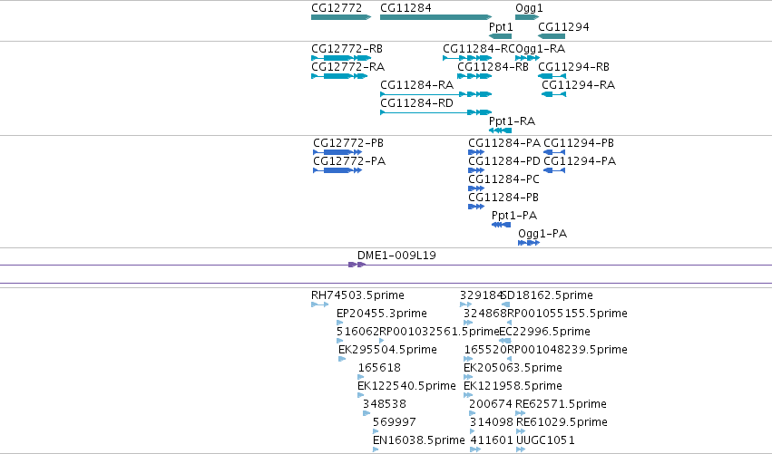Click EST EK205063.5prime
This screenshot has height=454, width=772.
[x=513, y=369]
